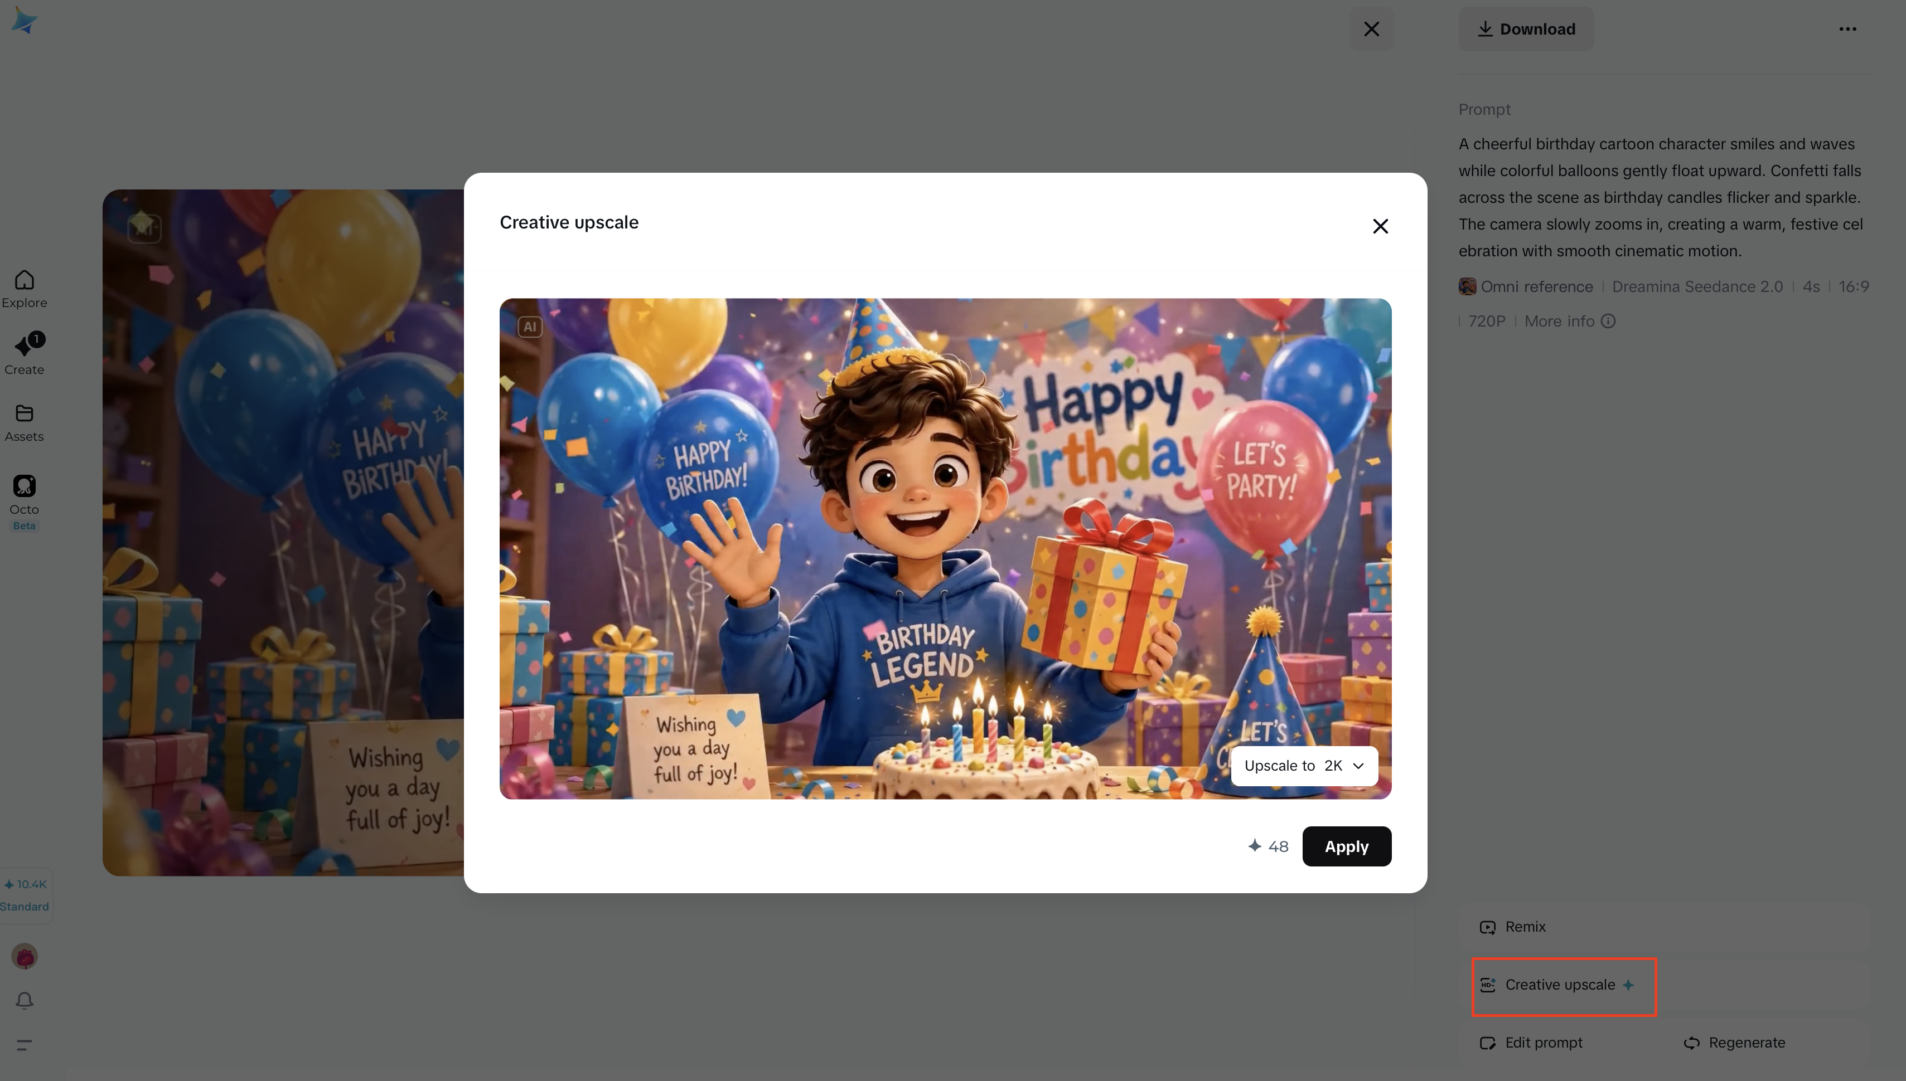Click the Omni reference thumbnail
Screen dimensions: 1906x1081
[x=1467, y=286]
